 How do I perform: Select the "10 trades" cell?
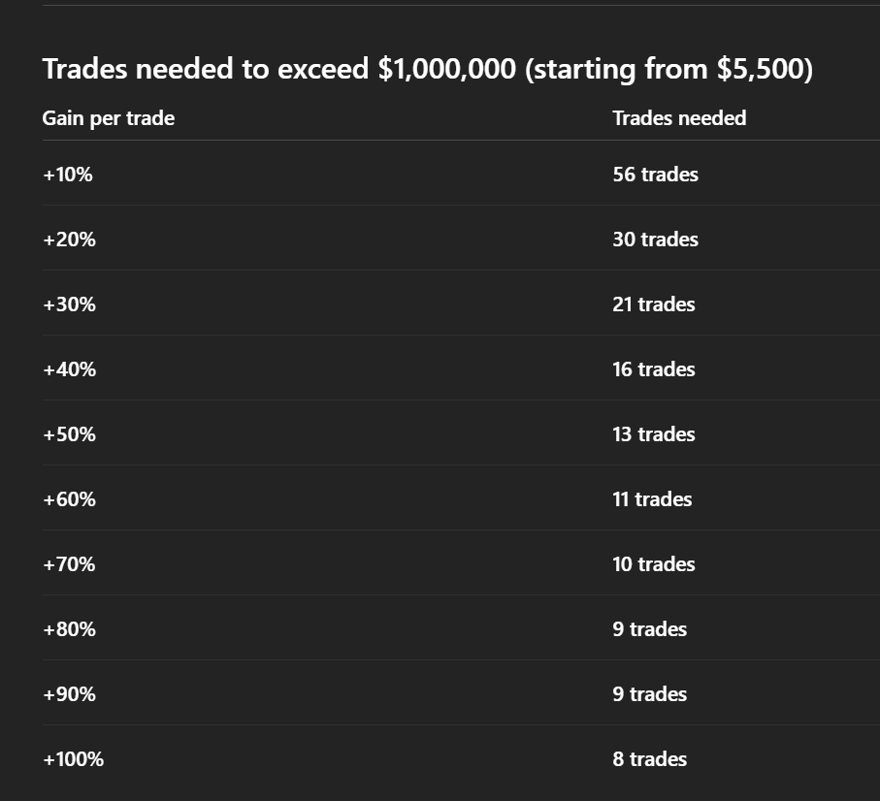tap(654, 564)
